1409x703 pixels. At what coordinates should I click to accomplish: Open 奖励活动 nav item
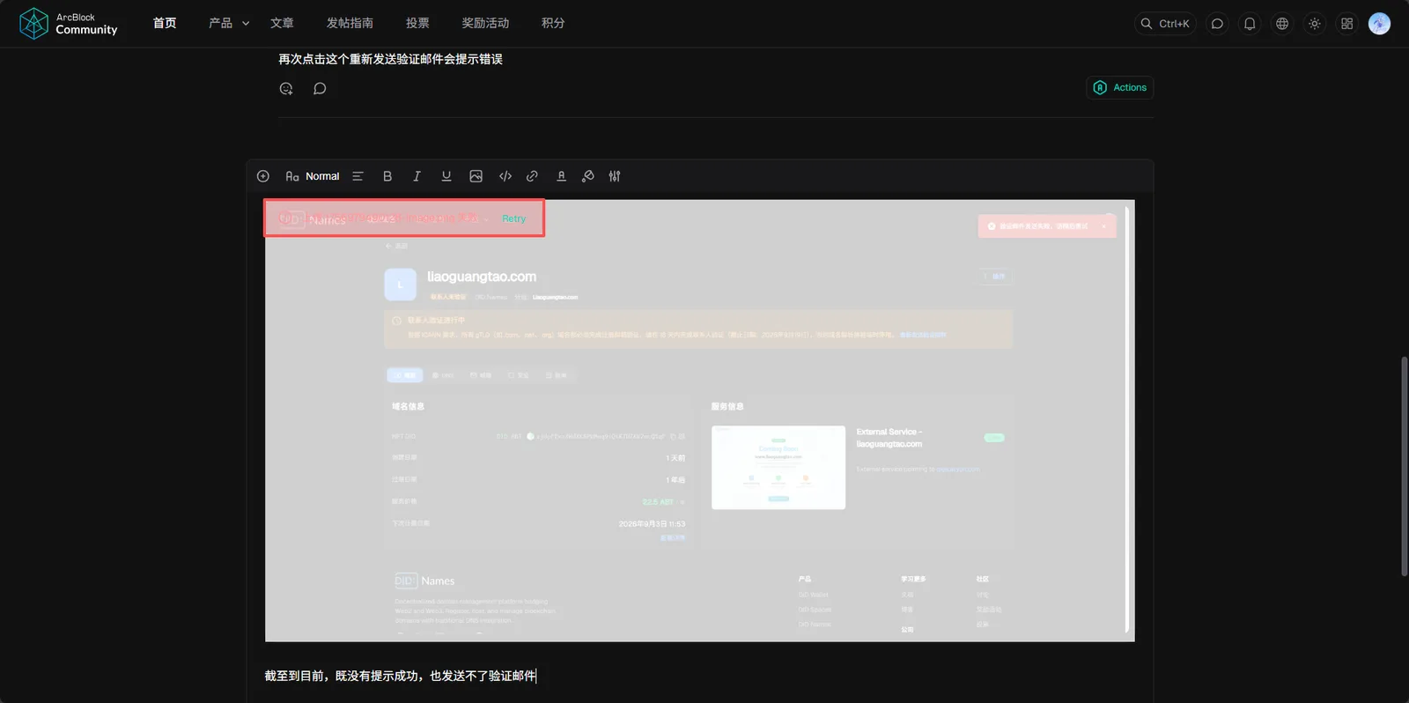coord(485,23)
